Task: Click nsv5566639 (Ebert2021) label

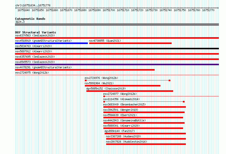Action: [120, 115]
